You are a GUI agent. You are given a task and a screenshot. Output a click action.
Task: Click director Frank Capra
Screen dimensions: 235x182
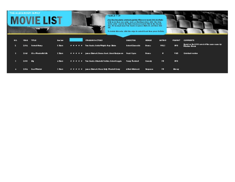tap(131, 53)
